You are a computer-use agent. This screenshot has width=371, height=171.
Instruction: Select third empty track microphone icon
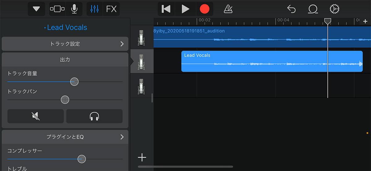click(141, 86)
